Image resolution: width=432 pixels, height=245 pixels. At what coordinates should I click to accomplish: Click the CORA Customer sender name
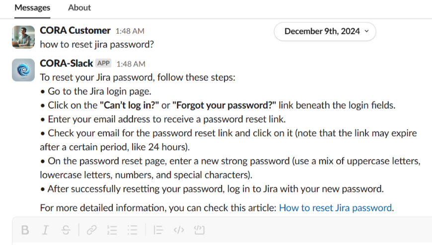tap(75, 31)
